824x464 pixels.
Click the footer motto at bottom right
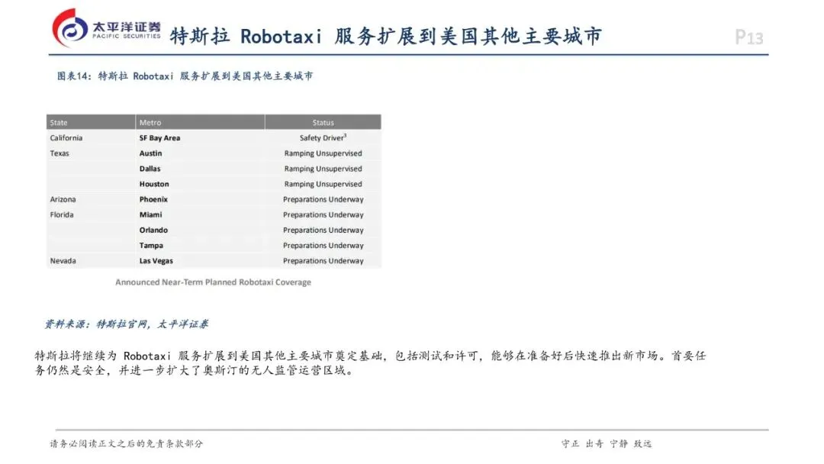(607, 443)
